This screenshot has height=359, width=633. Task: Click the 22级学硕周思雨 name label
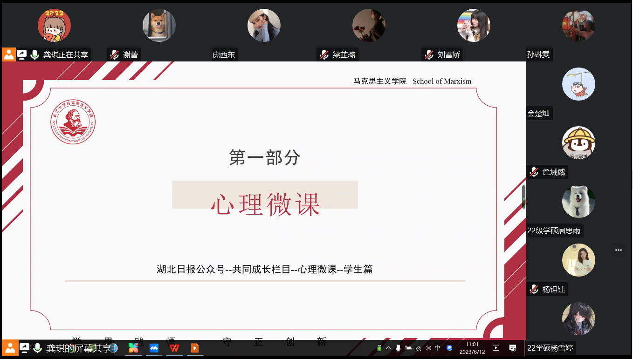tap(554, 230)
